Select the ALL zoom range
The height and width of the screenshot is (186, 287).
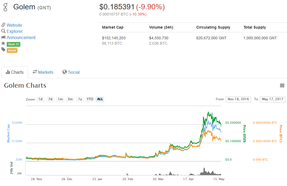(x=100, y=99)
